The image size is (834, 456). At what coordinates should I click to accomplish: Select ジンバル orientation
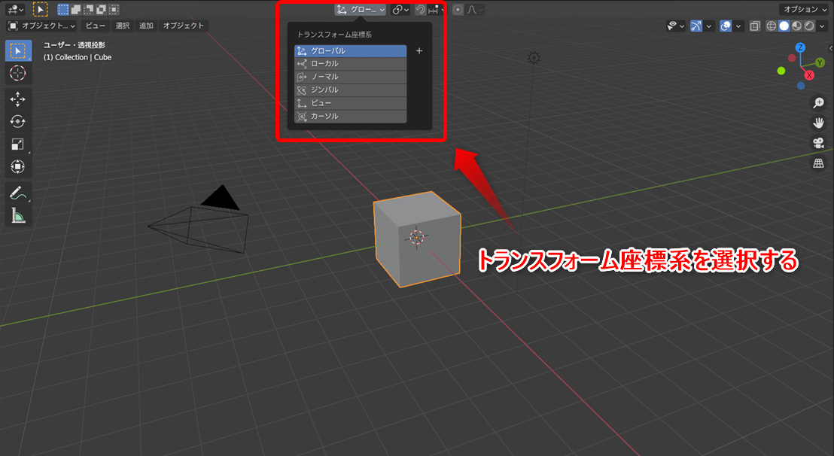[351, 90]
